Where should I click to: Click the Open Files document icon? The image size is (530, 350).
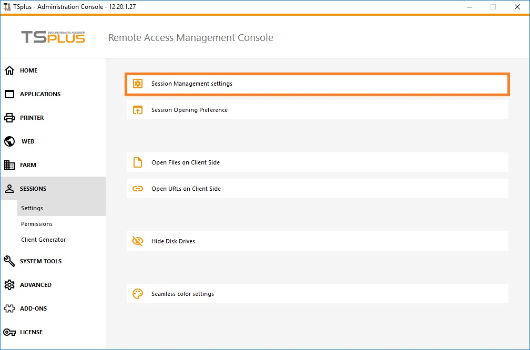[x=138, y=162]
